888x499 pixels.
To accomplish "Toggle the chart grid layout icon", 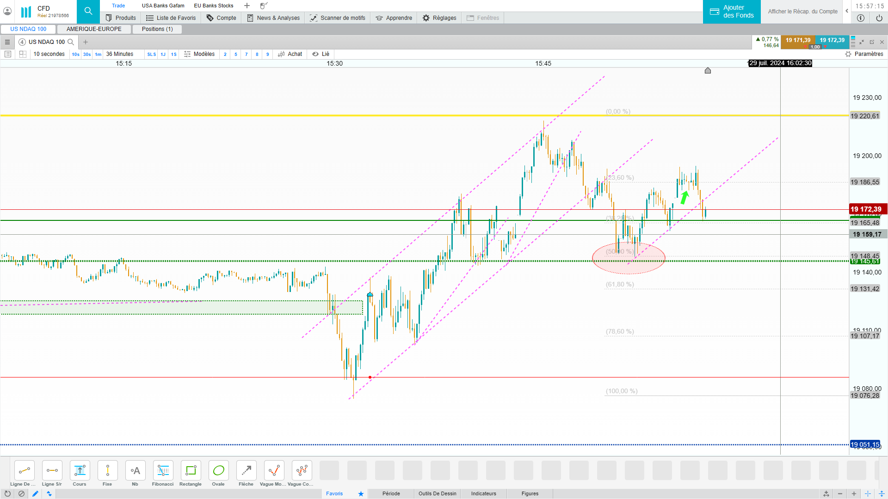I will click(23, 54).
